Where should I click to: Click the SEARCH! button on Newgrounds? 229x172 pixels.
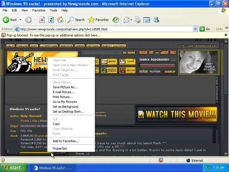(x=170, y=72)
